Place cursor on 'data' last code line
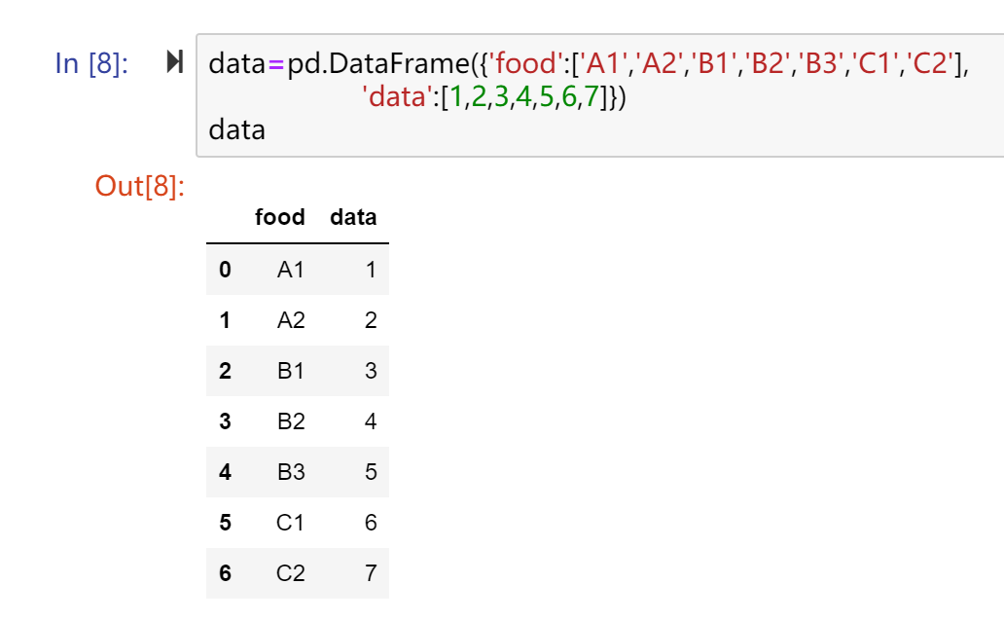 (237, 130)
